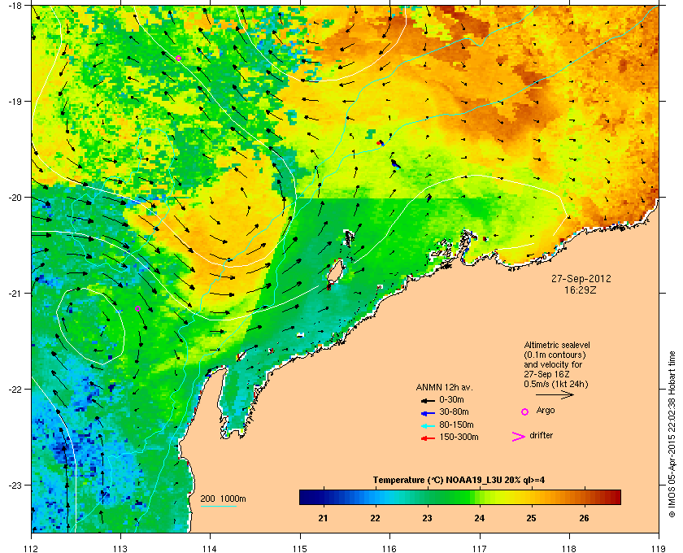Click the longitude axis label '117'

point(480,548)
